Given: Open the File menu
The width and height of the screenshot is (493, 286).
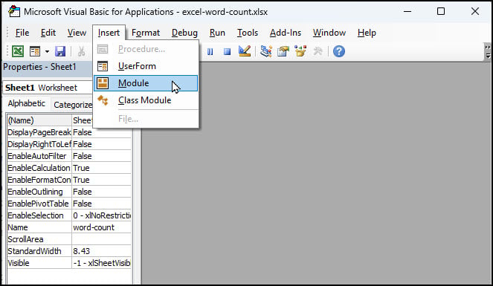Looking at the screenshot, I should click(x=22, y=33).
